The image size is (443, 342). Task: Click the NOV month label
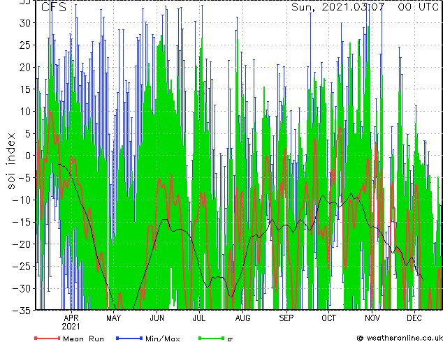[x=372, y=318]
